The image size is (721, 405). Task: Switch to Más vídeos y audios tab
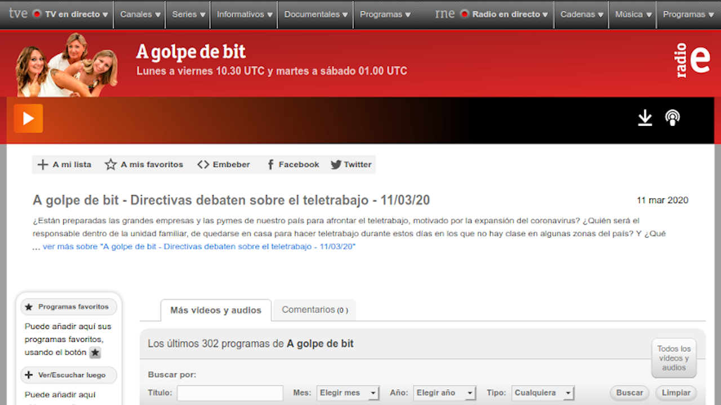pos(216,310)
